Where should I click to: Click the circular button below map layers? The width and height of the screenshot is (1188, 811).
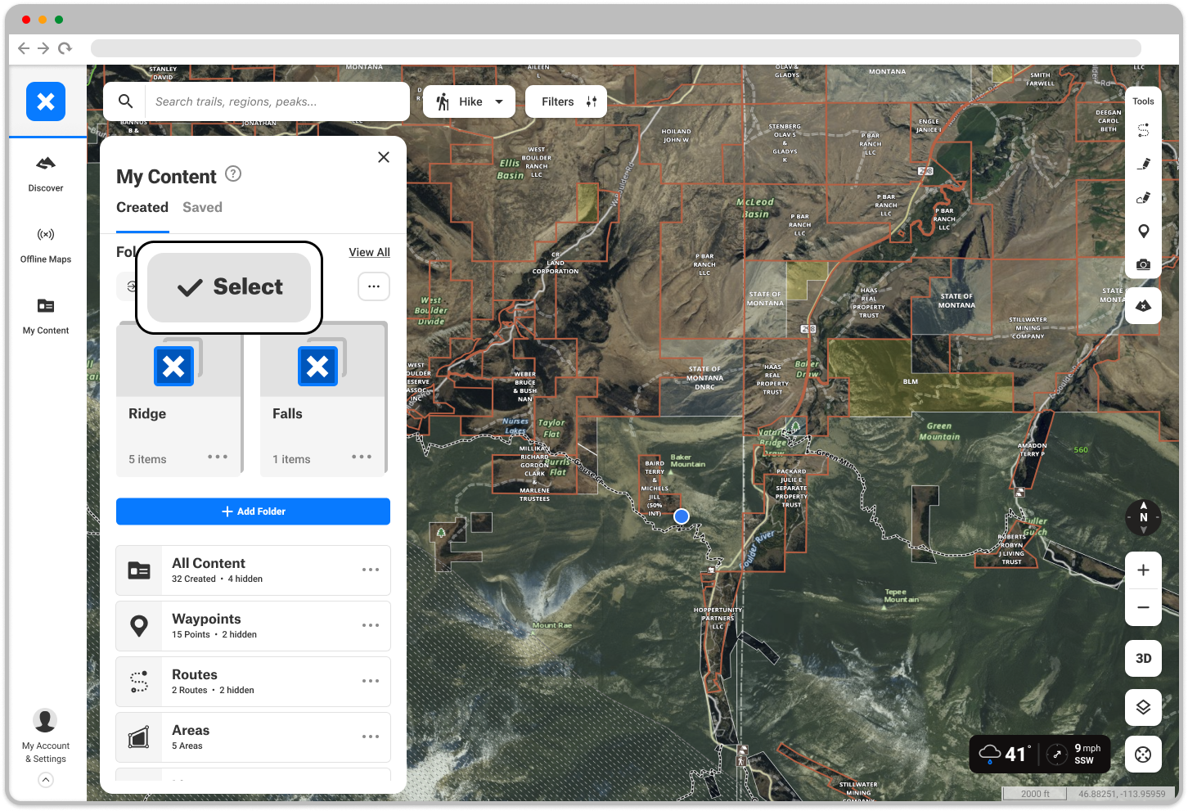coord(1144,755)
